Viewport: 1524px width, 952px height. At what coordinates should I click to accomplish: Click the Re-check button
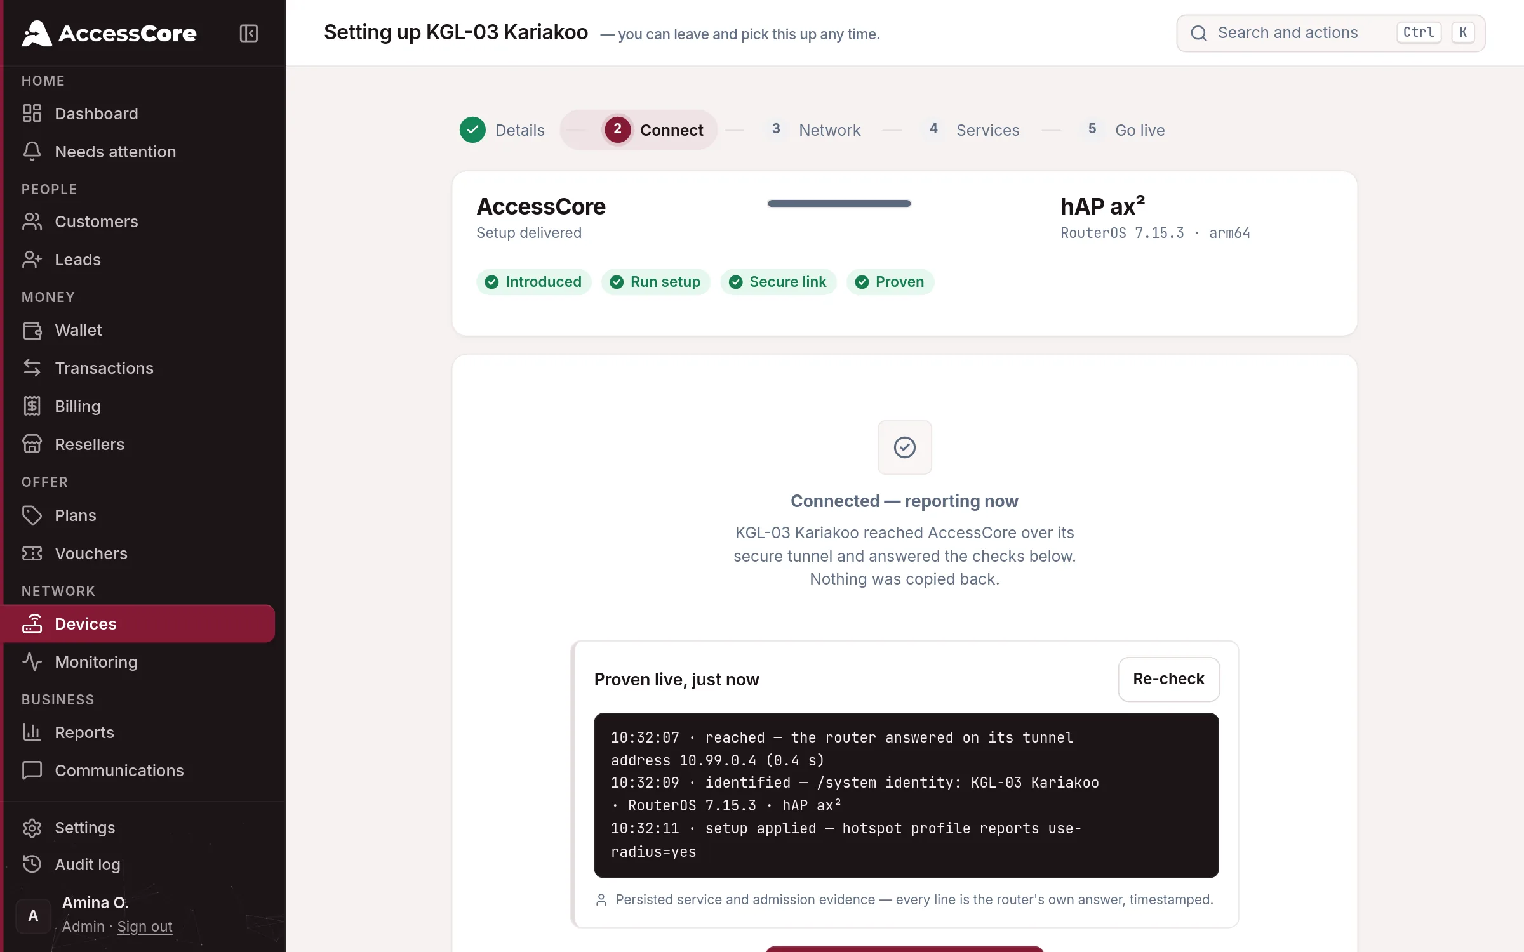click(1168, 679)
